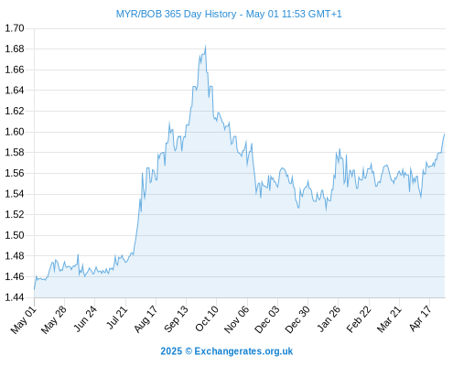The height and width of the screenshot is (366, 453).
Task: Click the 1.44 y-axis value label
Action: pos(15,297)
